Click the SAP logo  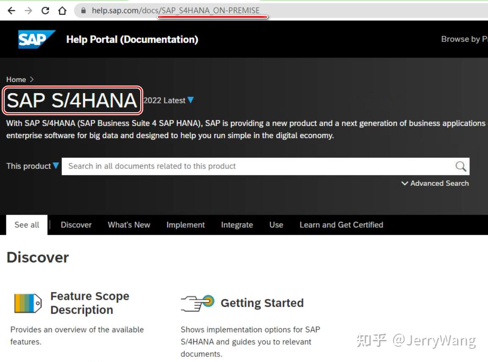(36, 39)
